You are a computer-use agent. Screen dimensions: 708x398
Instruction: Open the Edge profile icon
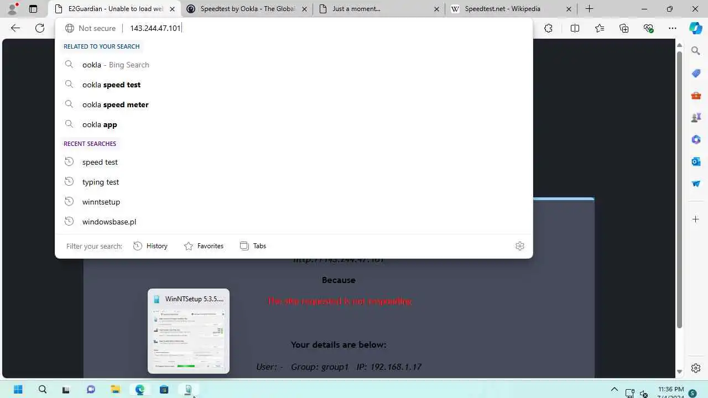coord(12,9)
